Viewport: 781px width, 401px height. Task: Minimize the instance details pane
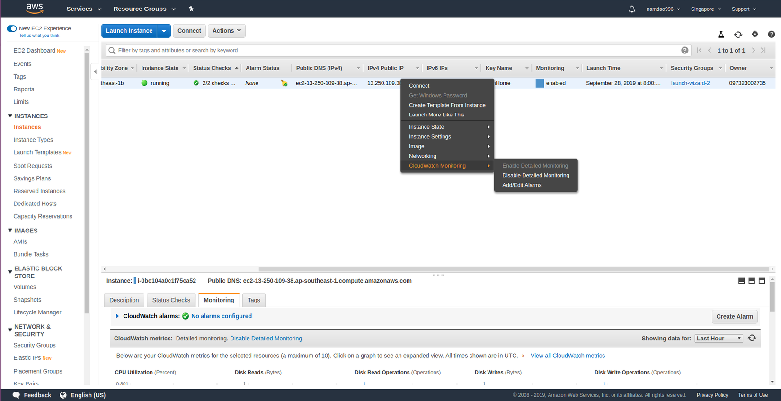click(x=742, y=281)
